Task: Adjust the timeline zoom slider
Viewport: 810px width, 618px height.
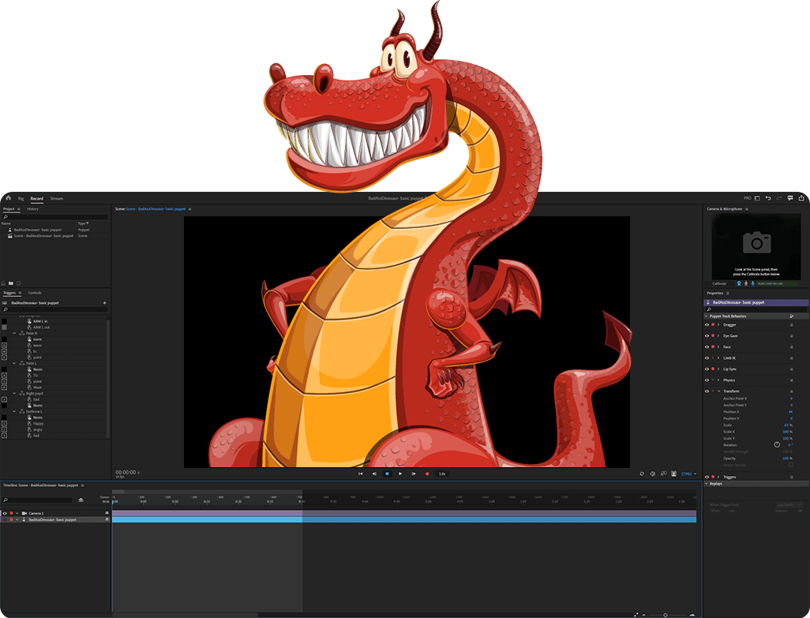Action: coord(665,614)
